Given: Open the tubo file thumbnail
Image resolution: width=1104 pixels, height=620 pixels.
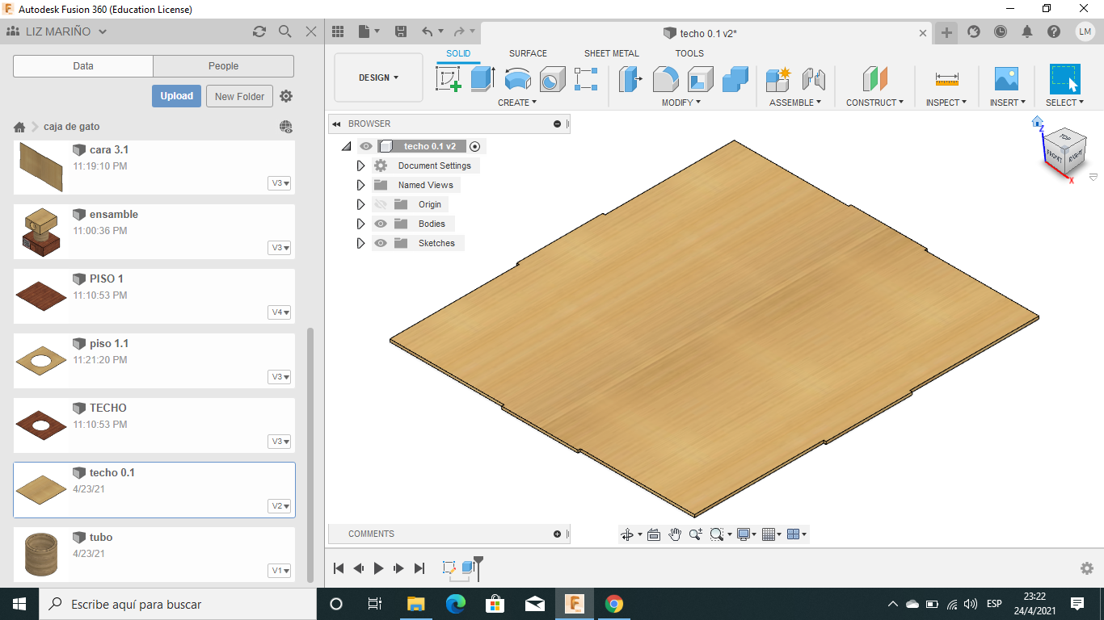Looking at the screenshot, I should [40, 555].
